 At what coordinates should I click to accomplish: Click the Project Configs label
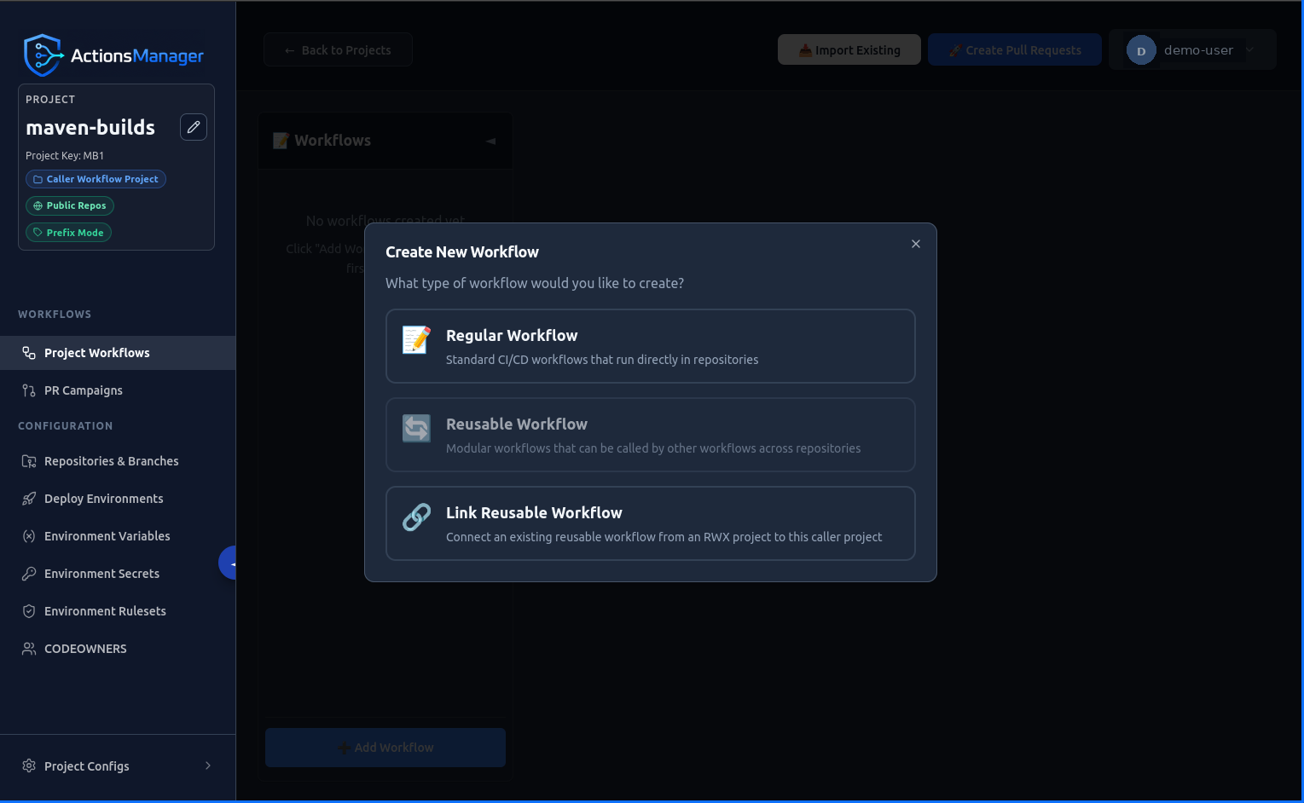pos(87,766)
